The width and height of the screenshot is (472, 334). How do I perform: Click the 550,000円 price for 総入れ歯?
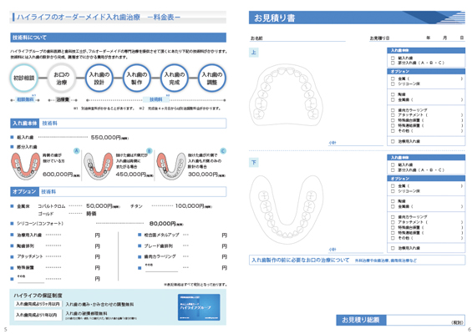pyautogui.click(x=109, y=138)
